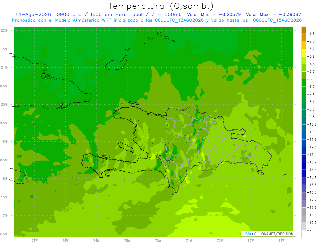The image size is (316, 244).
Task: Click the "21N" latitude label
Action: pyautogui.click(x=4, y=67)
